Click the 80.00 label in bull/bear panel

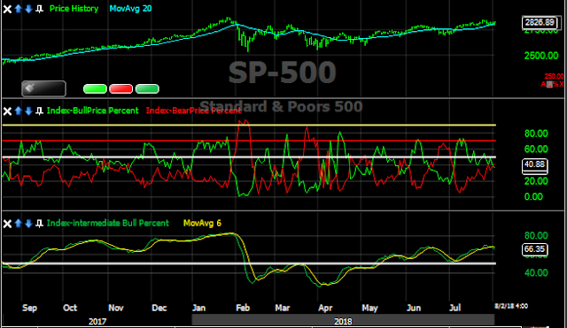tap(536, 133)
